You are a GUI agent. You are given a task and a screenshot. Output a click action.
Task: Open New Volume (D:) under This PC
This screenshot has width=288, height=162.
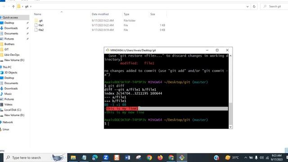pyautogui.click(x=14, y=115)
